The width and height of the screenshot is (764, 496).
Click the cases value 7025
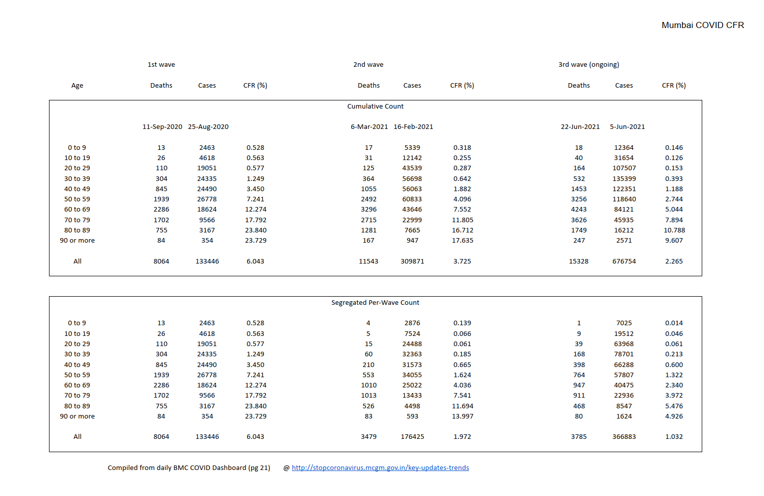click(x=624, y=323)
